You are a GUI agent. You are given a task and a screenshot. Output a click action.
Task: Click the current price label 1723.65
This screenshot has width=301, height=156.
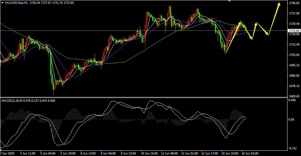point(294,31)
